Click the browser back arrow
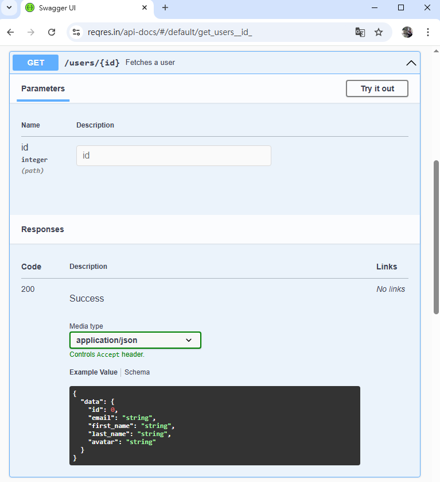The height and width of the screenshot is (482, 440). (10, 32)
